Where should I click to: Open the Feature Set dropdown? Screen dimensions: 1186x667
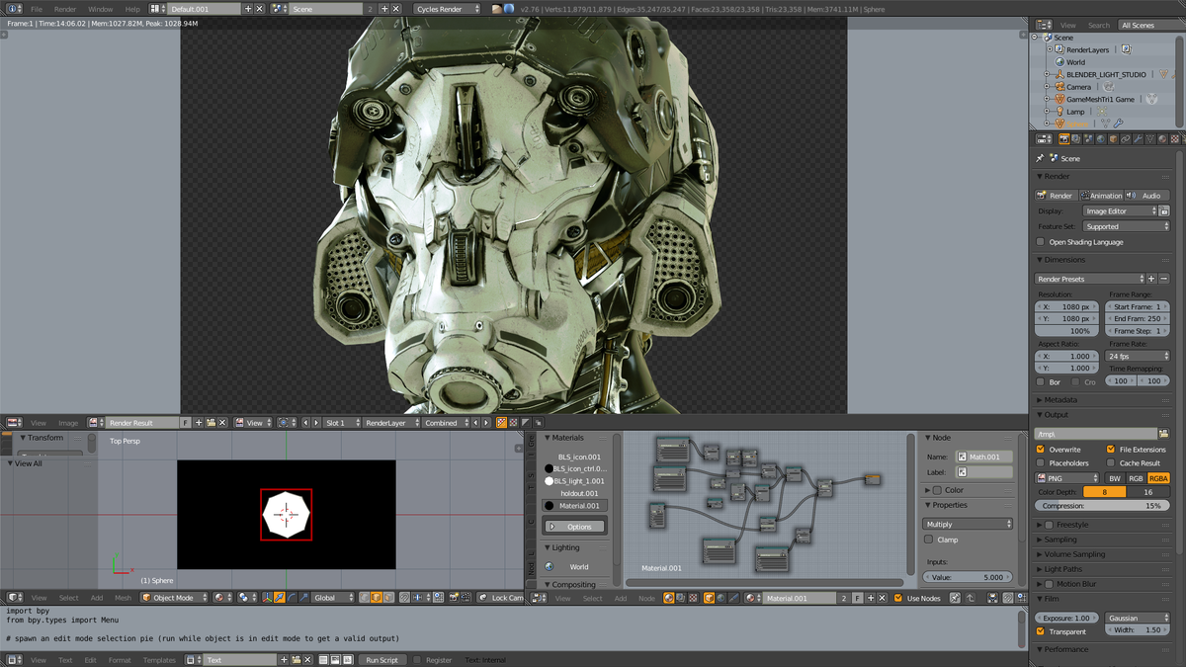[1126, 226]
